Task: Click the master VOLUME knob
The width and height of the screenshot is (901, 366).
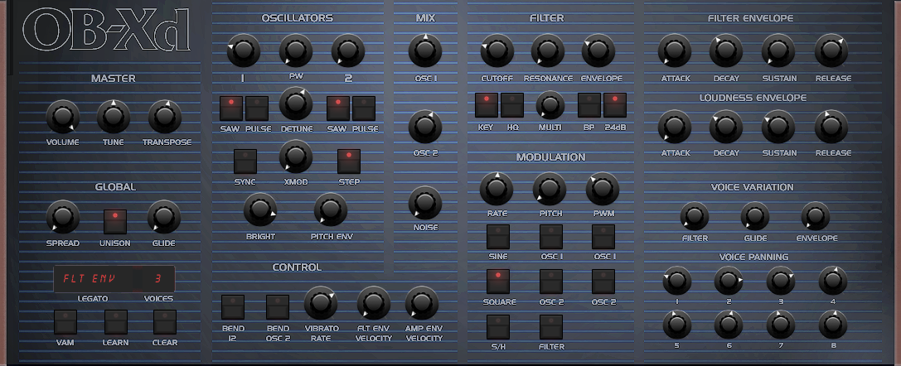Action: click(63, 117)
